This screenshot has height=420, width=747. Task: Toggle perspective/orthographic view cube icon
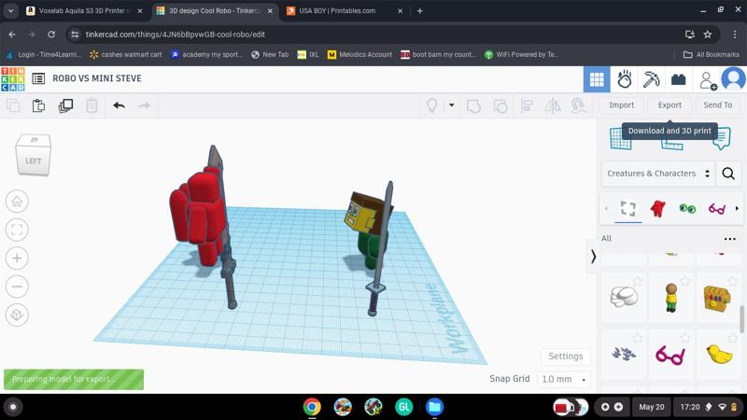17,315
